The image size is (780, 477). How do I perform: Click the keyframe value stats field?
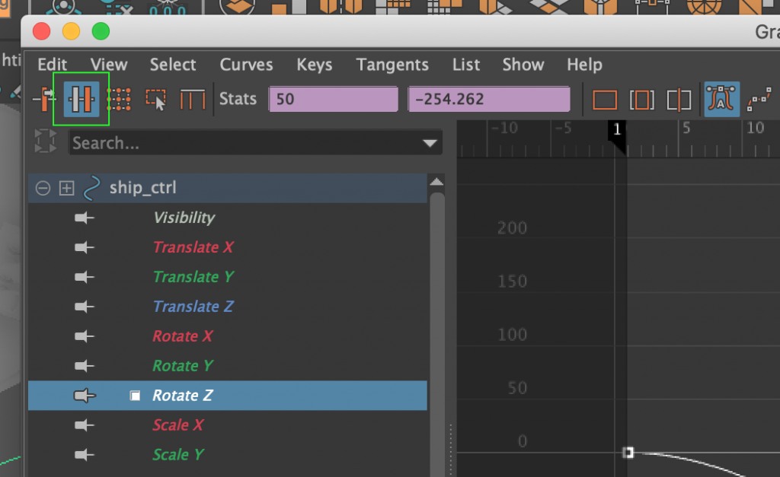coord(489,99)
